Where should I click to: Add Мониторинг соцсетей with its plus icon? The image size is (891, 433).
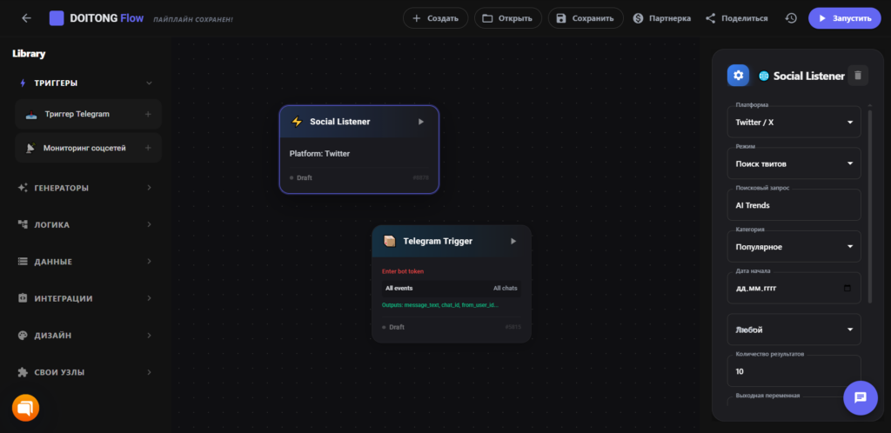148,148
